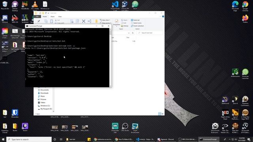
Task: Launch Streamlabs OBS from the desktop
Action: (115, 128)
